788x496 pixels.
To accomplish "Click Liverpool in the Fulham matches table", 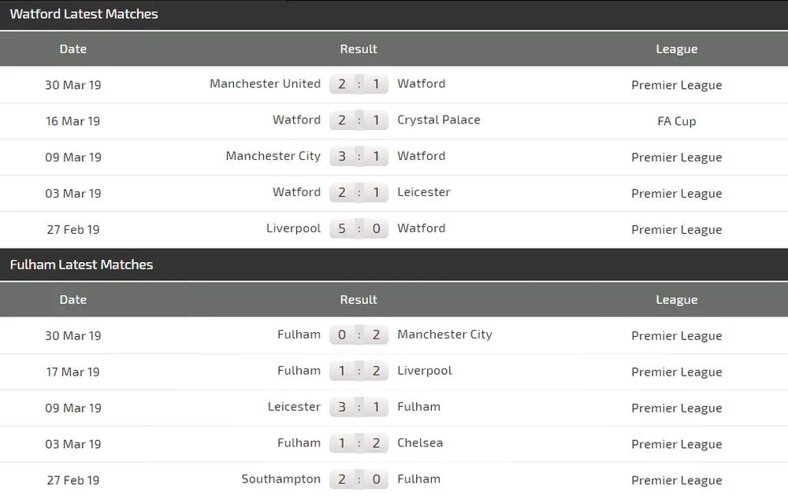I will click(424, 371).
